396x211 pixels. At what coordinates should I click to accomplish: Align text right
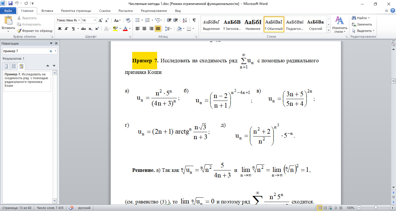click(x=151, y=29)
